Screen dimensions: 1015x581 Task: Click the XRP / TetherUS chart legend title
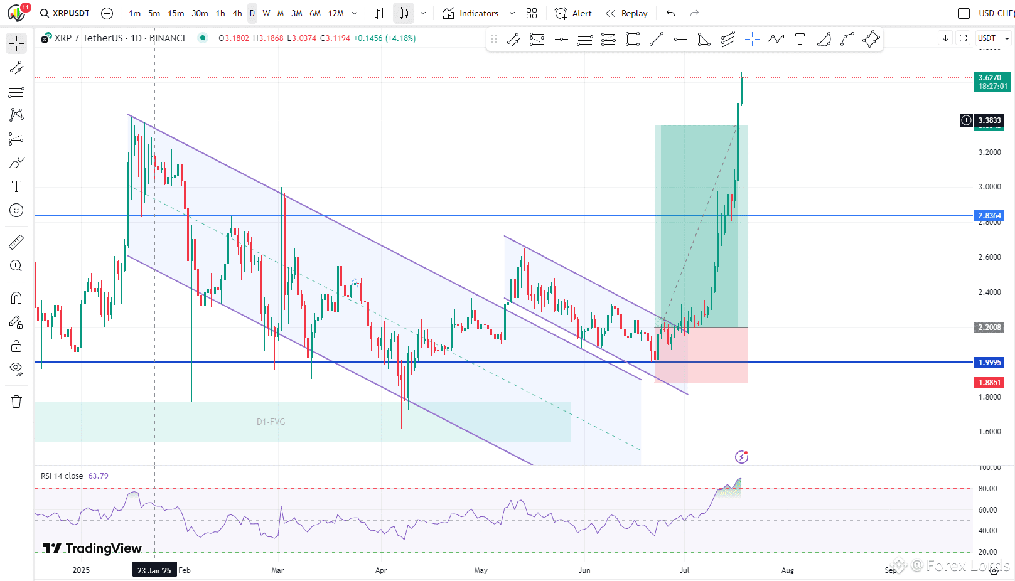click(x=121, y=38)
